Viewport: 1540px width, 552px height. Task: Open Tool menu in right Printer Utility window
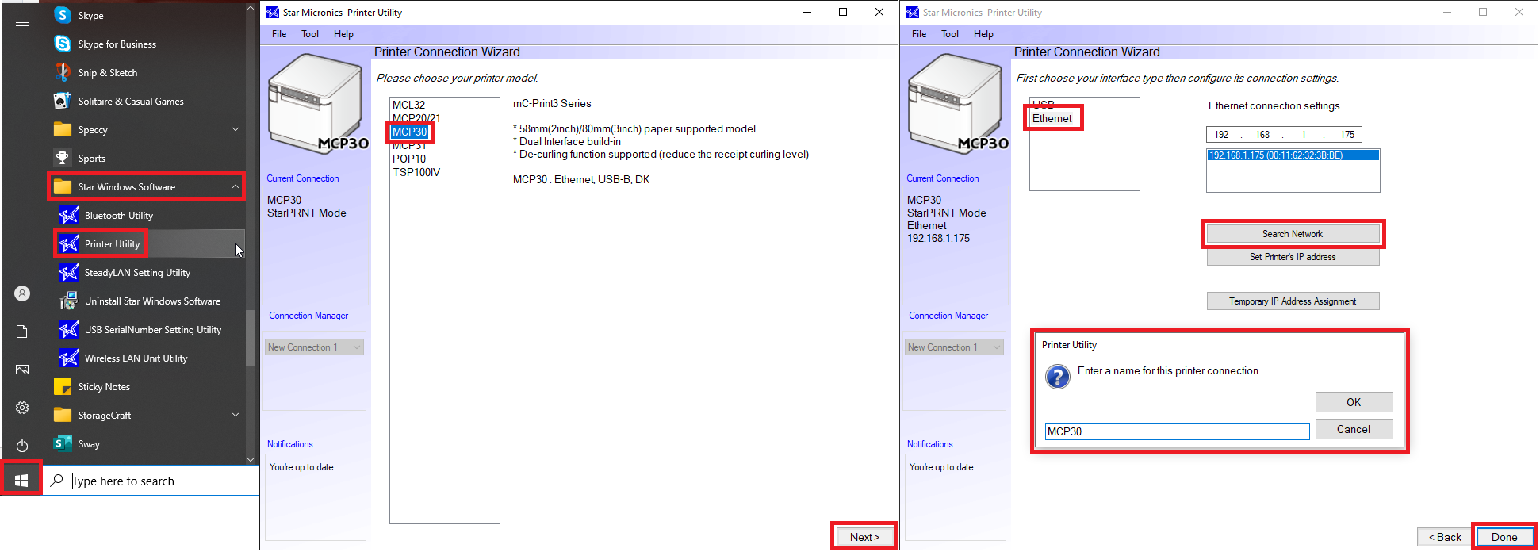point(950,34)
